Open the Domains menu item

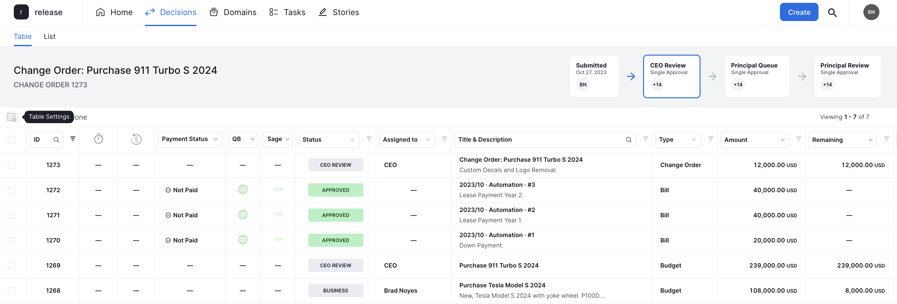tap(233, 12)
